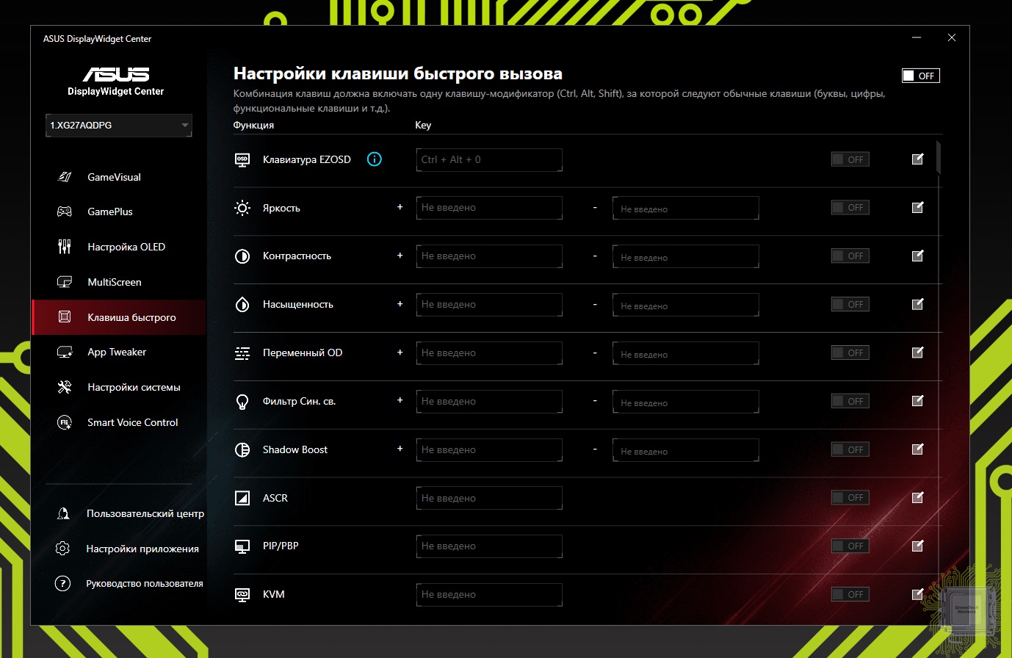The height and width of the screenshot is (658, 1012).
Task: Click the Яркость plus key input field
Action: coord(488,208)
